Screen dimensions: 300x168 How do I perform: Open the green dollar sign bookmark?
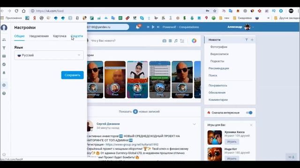point(184,18)
